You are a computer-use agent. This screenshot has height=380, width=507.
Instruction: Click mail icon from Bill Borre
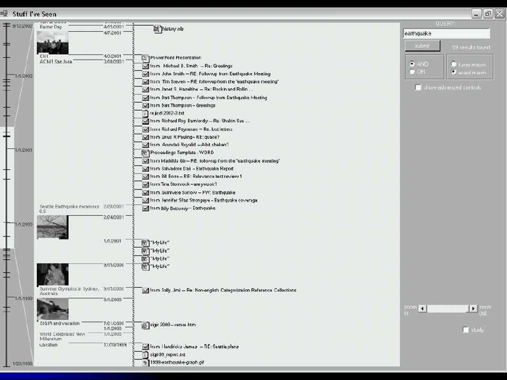pos(146,176)
